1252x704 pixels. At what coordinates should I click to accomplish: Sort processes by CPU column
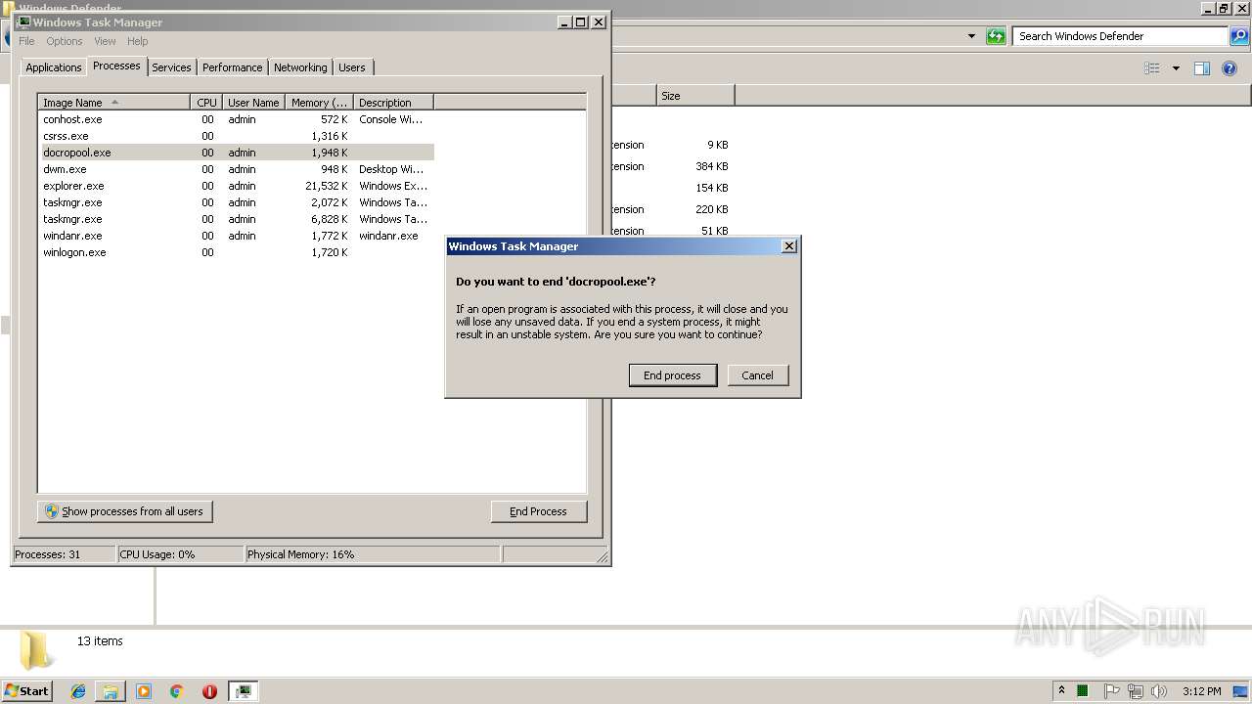coord(205,103)
